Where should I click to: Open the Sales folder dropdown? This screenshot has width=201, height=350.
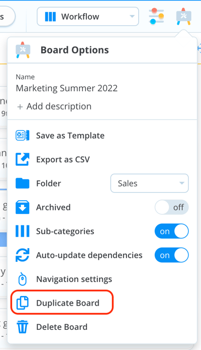149,183
